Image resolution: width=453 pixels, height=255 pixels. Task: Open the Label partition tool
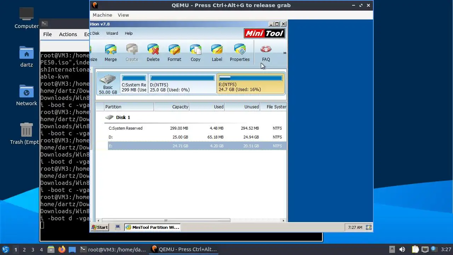[217, 53]
